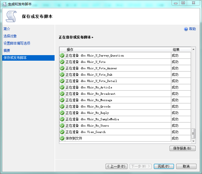Click the green success icon for dbo.Whir_U_Vote

coord(62,62)
